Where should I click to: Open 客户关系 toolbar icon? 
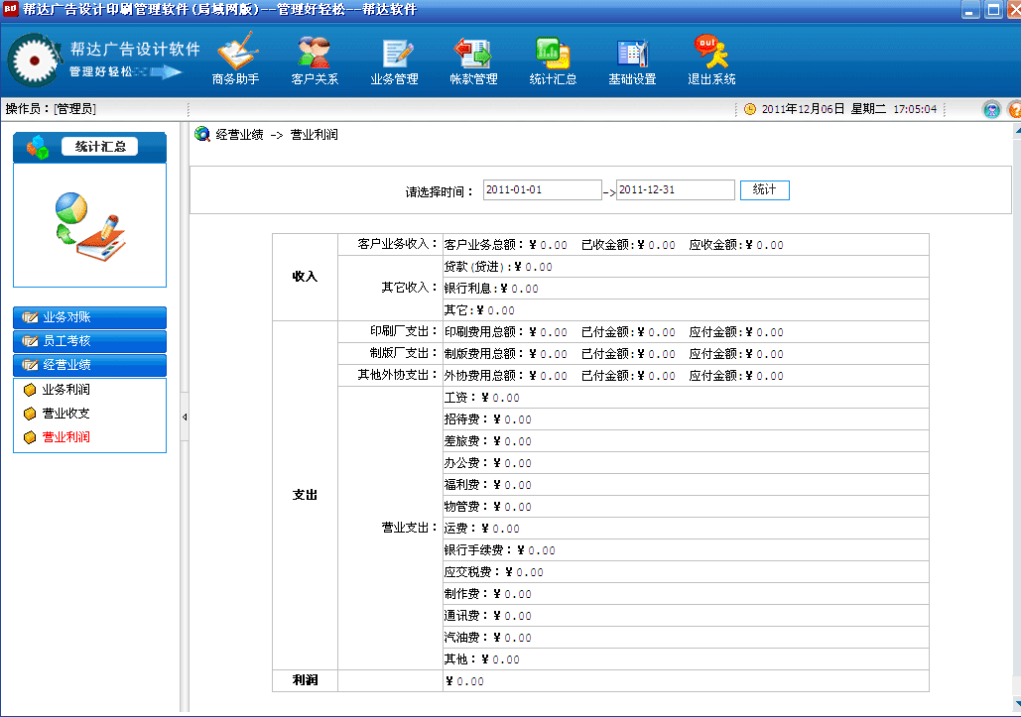(315, 60)
